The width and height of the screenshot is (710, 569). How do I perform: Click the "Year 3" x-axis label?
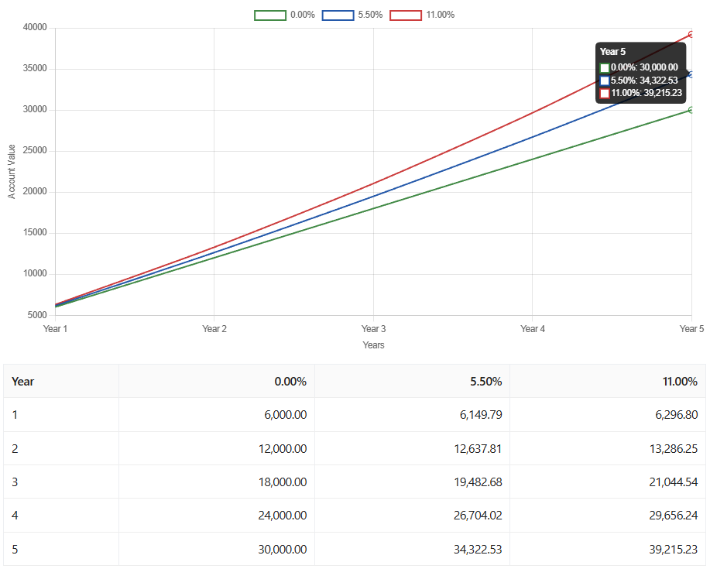pos(373,329)
